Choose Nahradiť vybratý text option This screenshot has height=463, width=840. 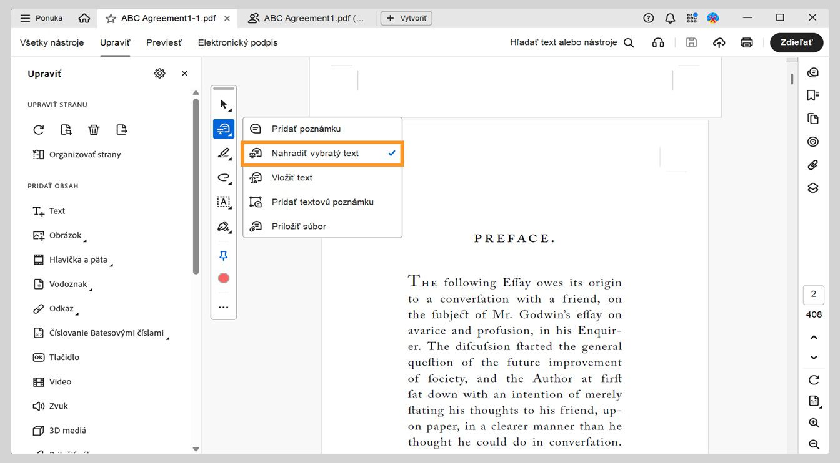(x=322, y=153)
